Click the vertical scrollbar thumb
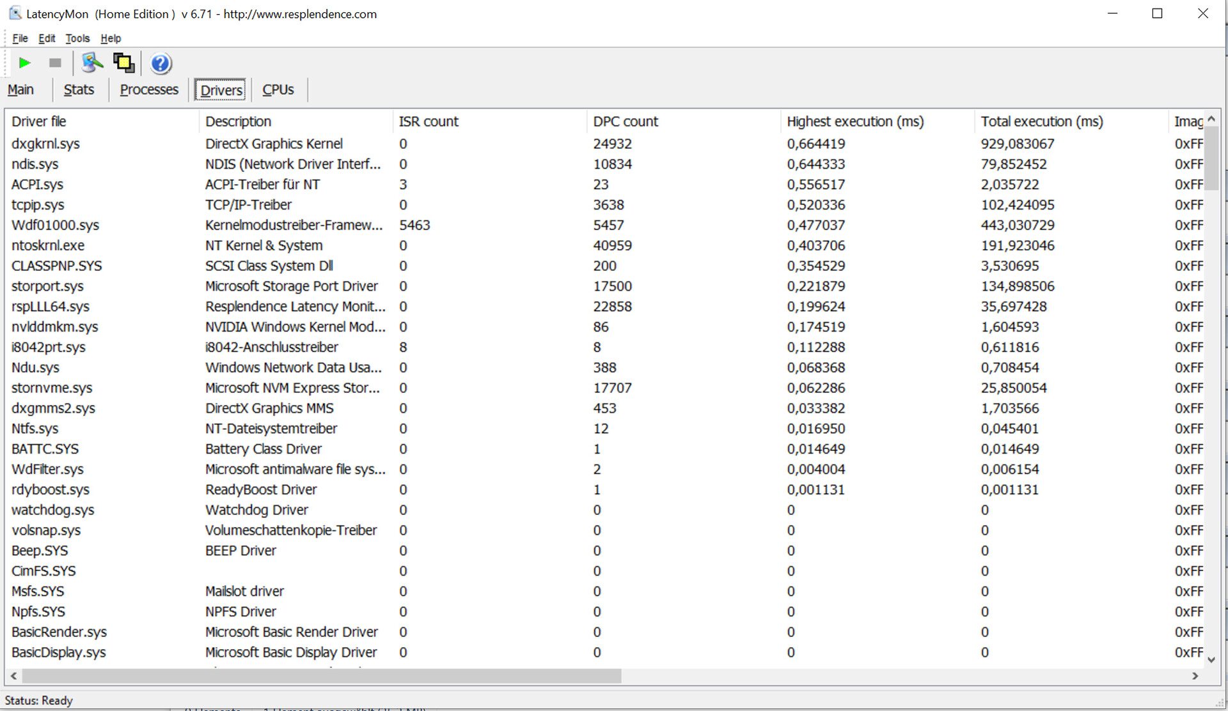The image size is (1228, 711). click(x=1211, y=158)
